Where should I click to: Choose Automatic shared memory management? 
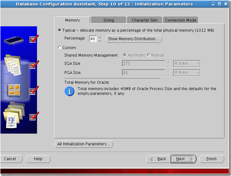(125, 55)
